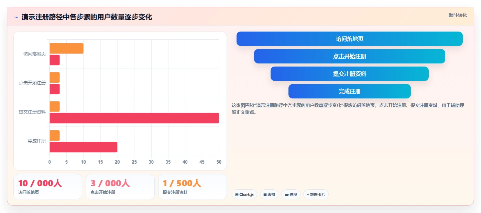
Task: Click the x-axis tick value 20
Action: pos(117,162)
